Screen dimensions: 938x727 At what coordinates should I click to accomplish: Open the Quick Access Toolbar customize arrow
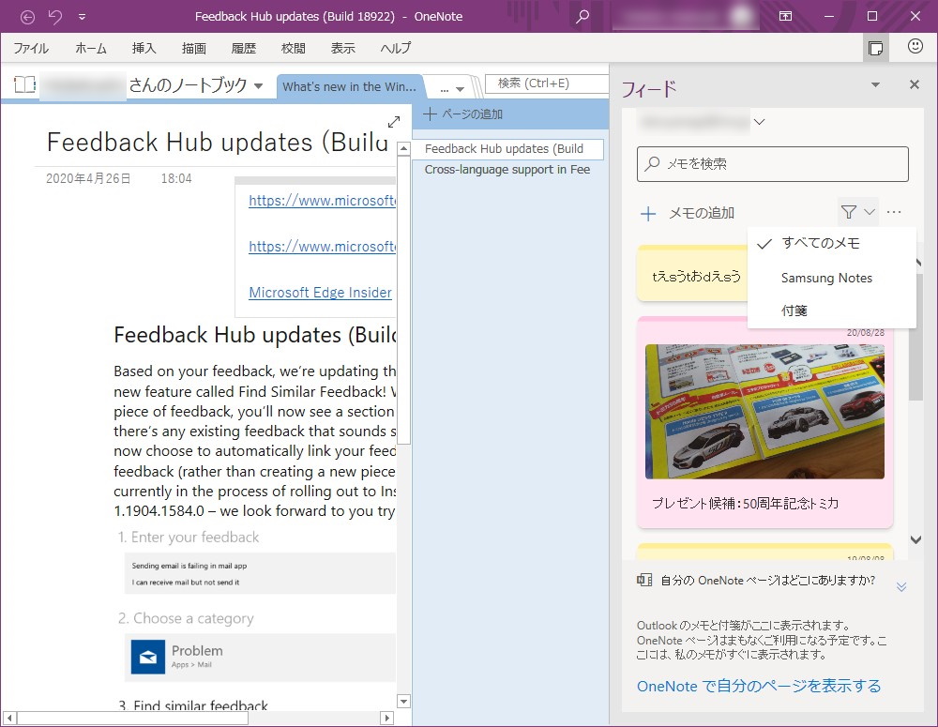coord(82,17)
